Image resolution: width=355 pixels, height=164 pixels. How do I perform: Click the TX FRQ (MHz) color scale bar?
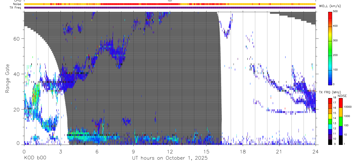[x=330, y=121]
